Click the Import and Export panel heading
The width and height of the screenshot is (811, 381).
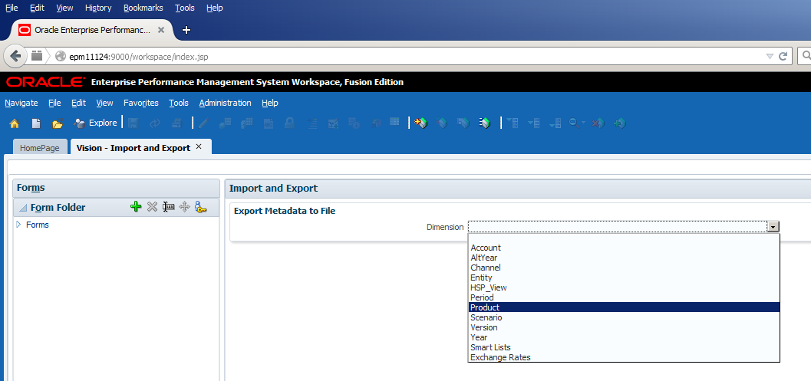273,188
